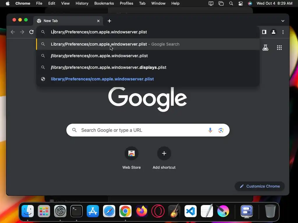298x223 pixels.
Task: Open the Help menu
Action: [175, 3]
